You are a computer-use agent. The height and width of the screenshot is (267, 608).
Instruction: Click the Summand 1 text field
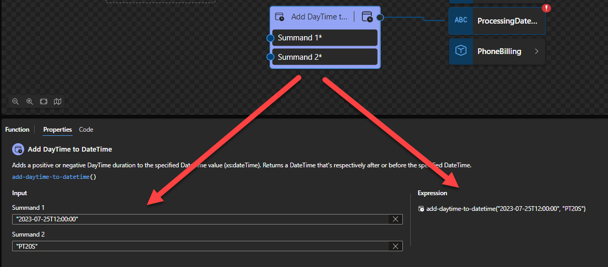pyautogui.click(x=200, y=219)
